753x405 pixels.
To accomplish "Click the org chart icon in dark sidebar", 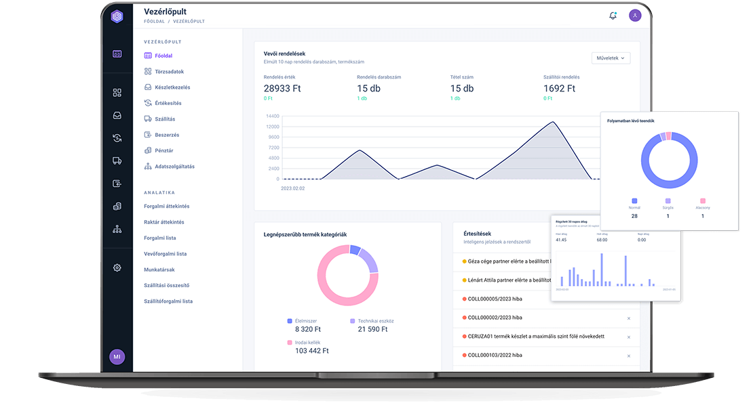I will pyautogui.click(x=117, y=229).
